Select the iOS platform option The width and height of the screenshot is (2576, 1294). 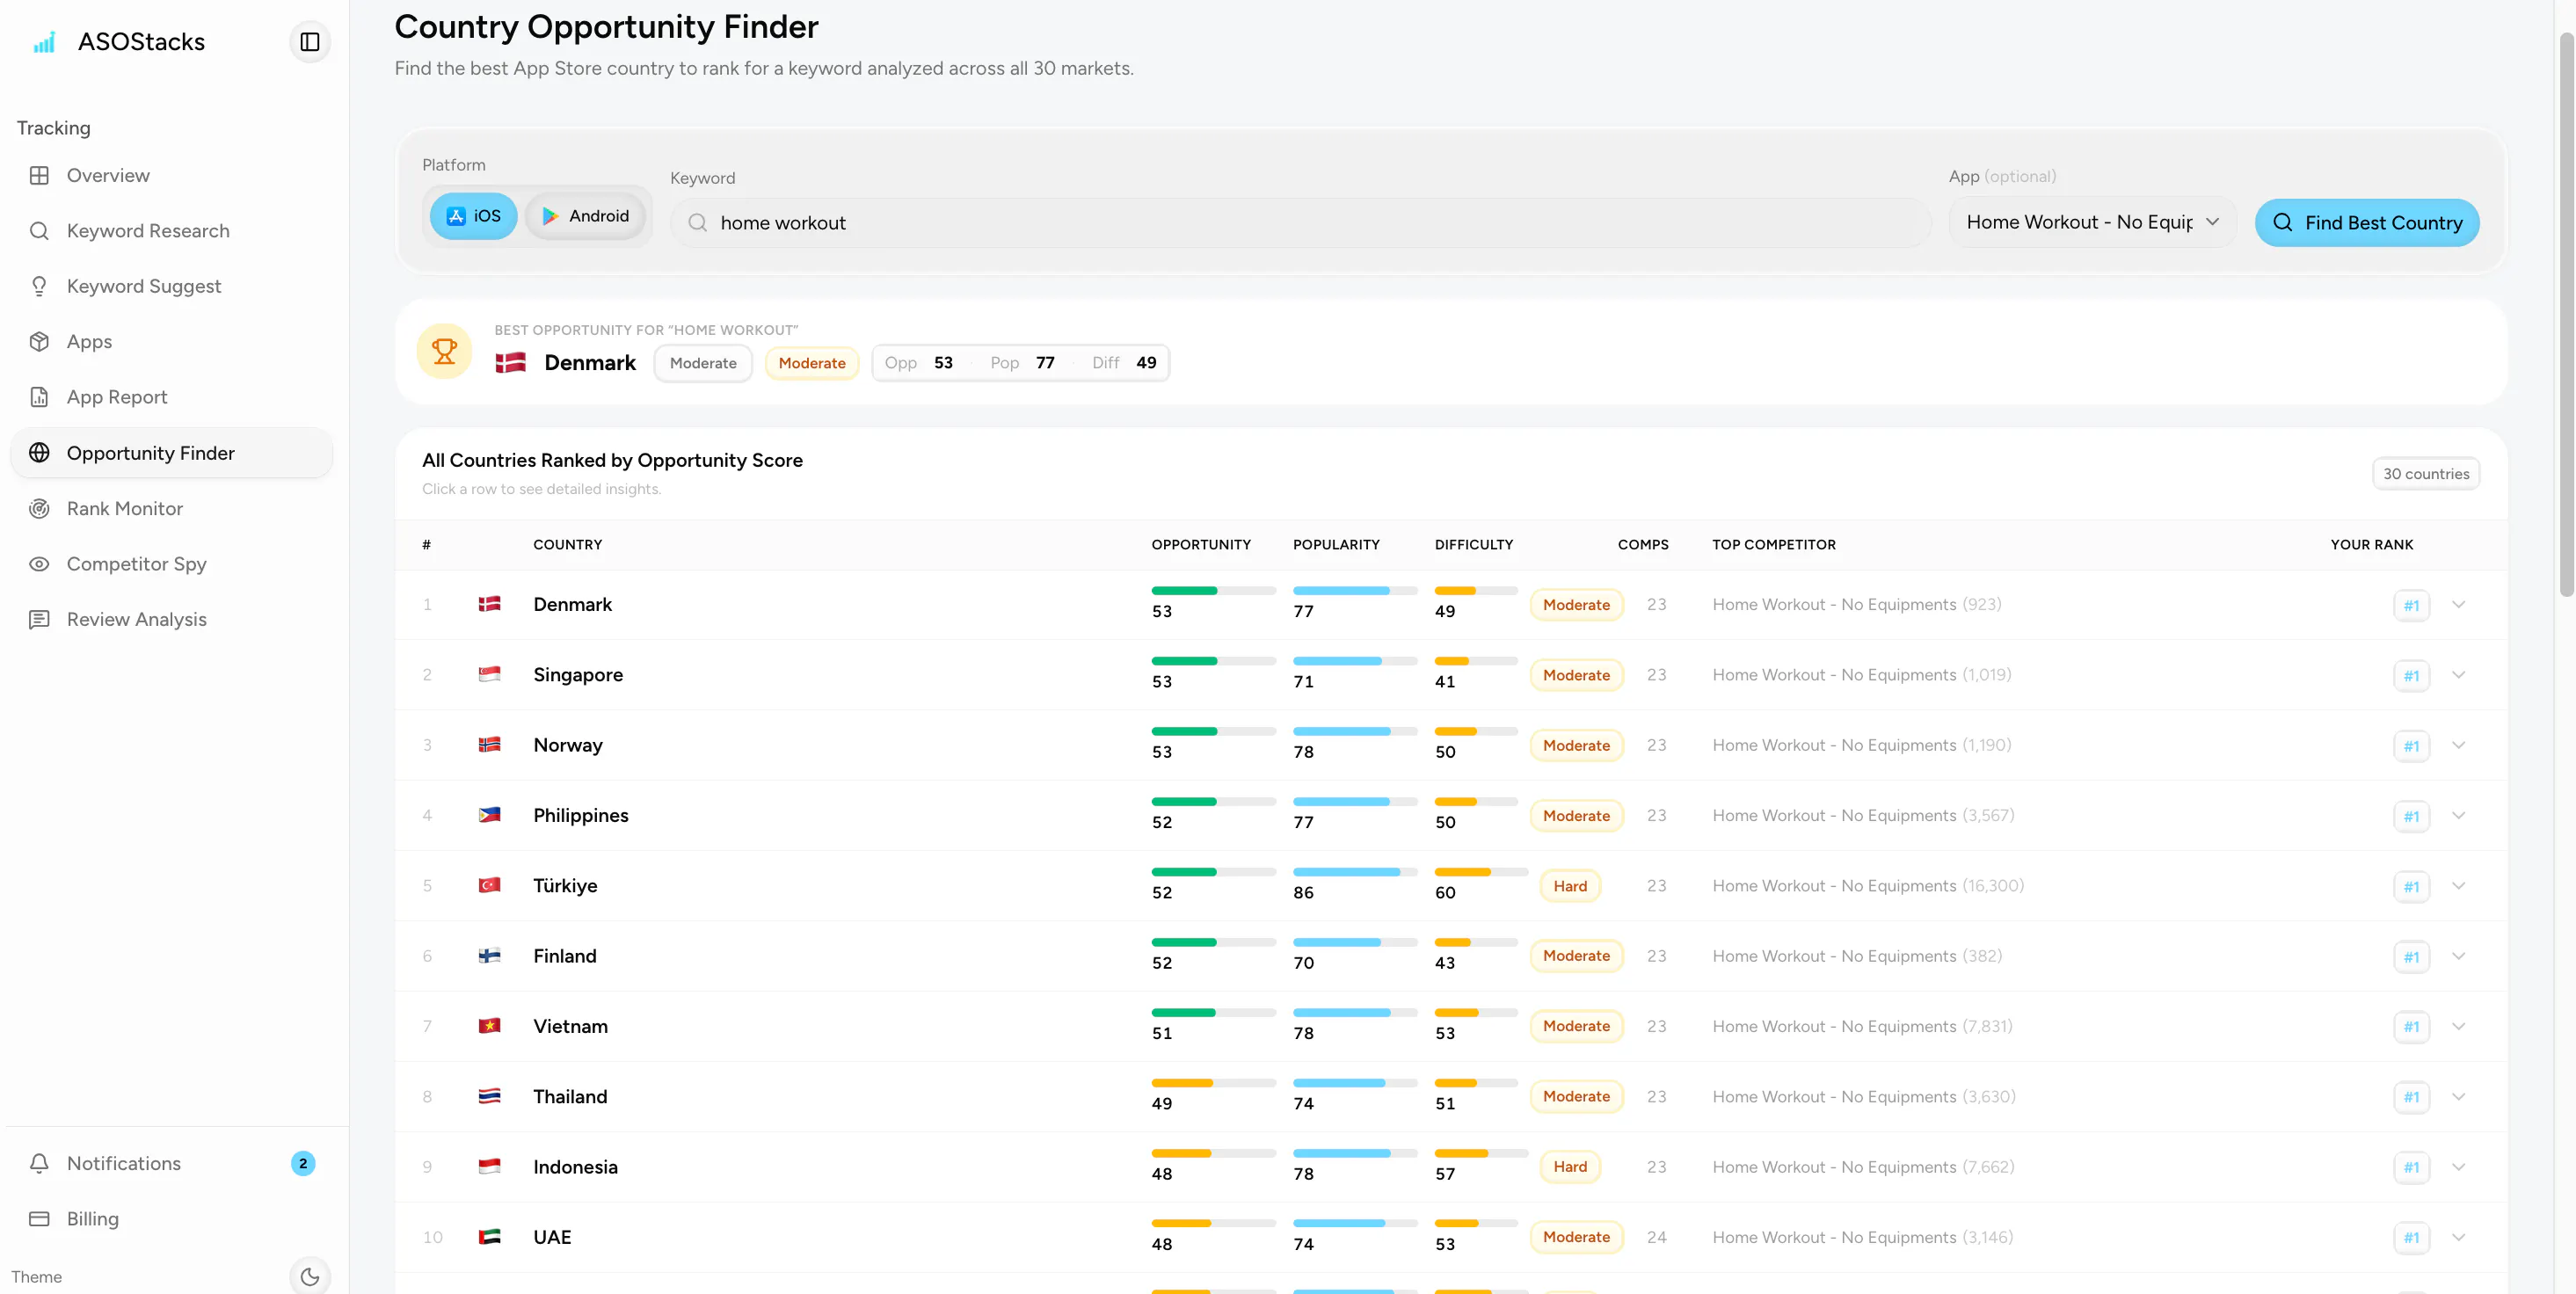473,216
